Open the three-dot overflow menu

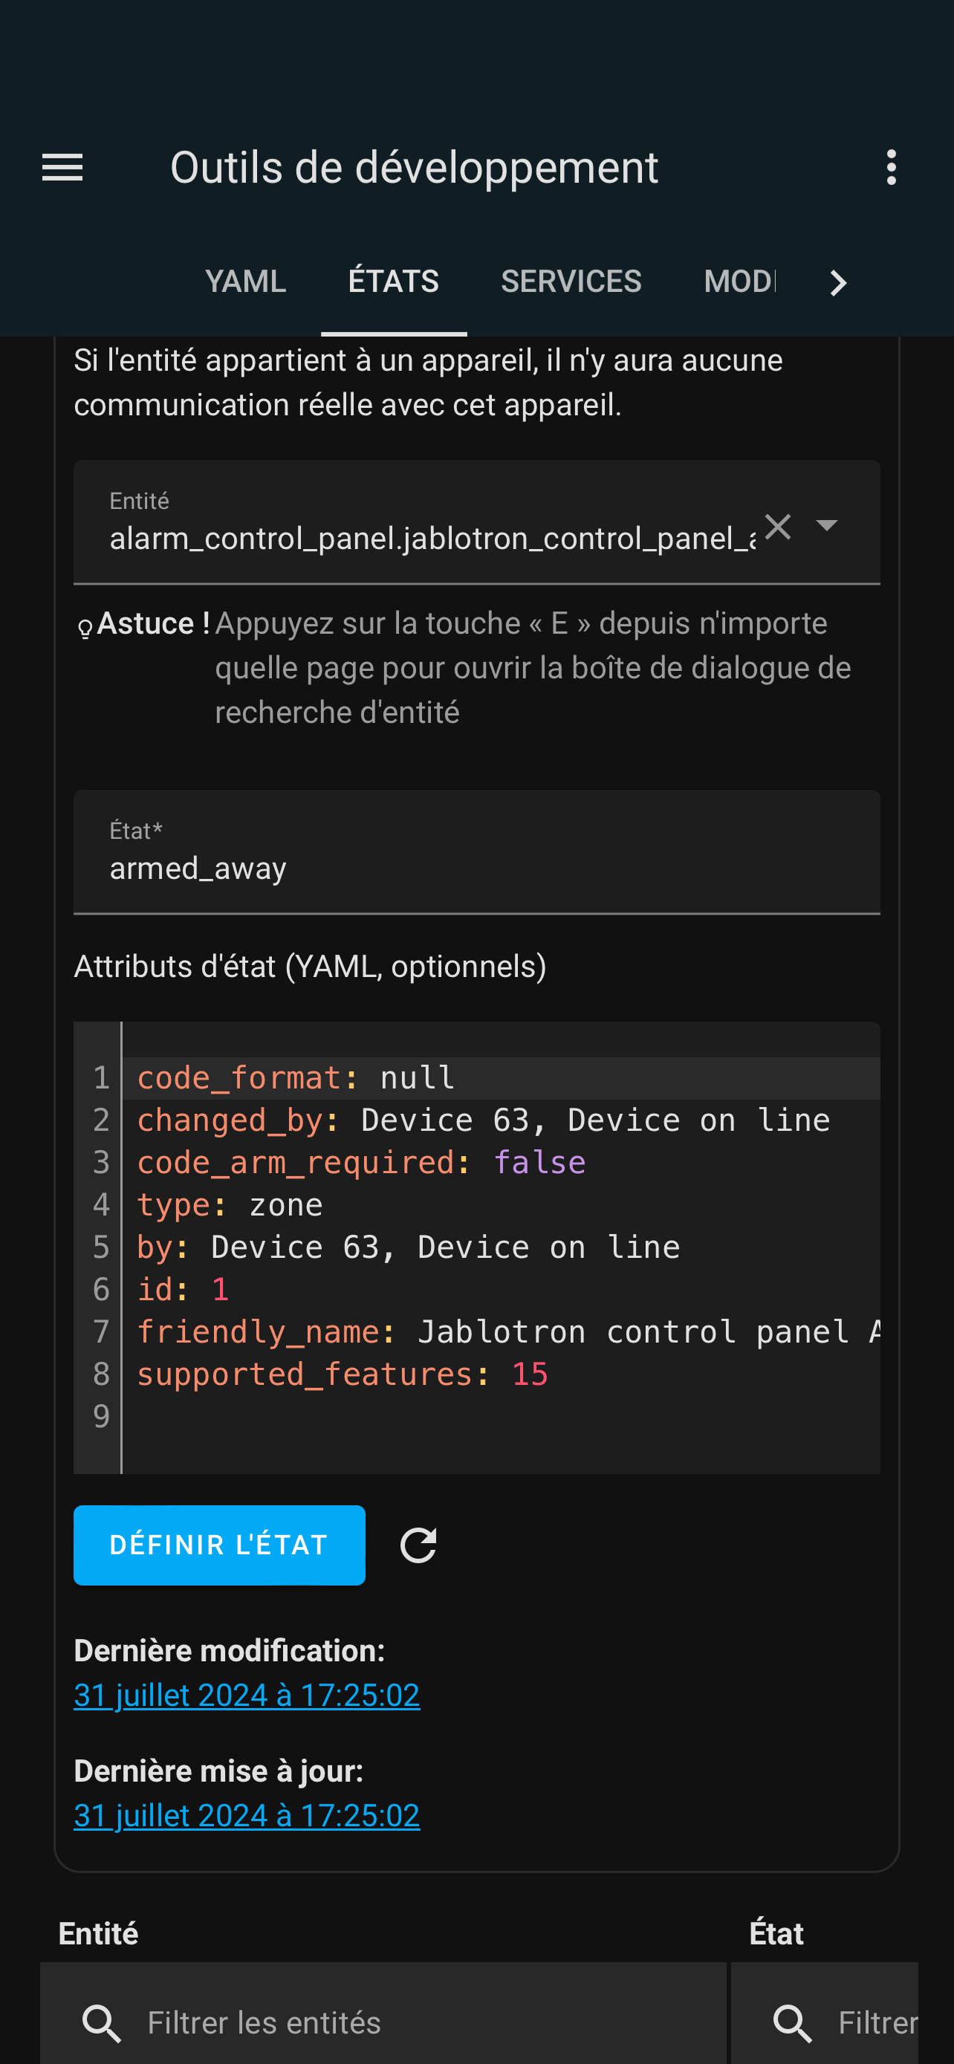coord(892,167)
